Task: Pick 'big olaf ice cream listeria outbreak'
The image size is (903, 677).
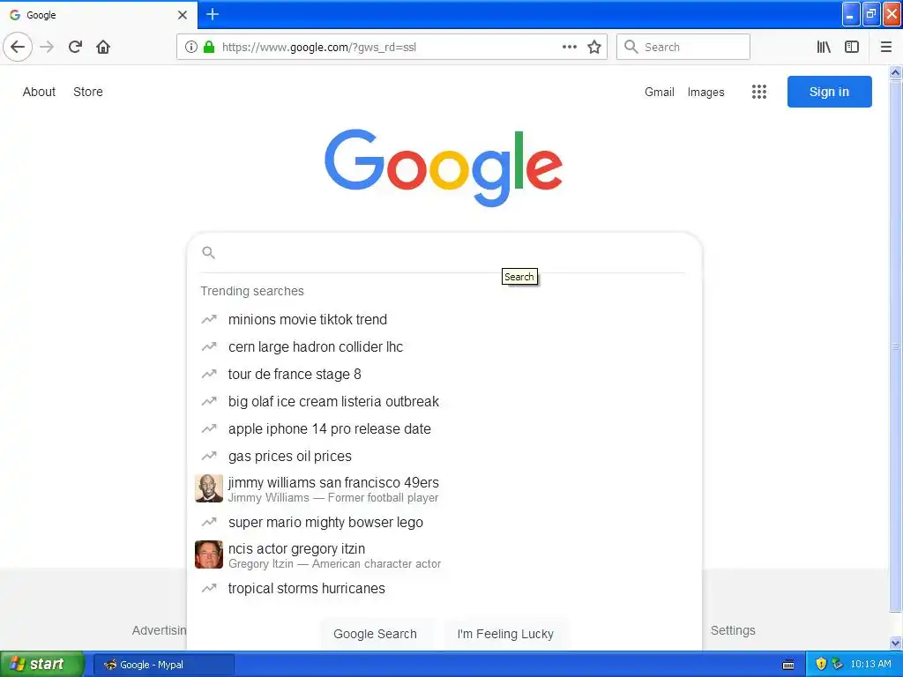Action: coord(444,401)
